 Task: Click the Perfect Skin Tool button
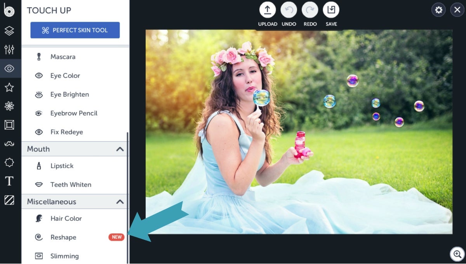pyautogui.click(x=75, y=30)
